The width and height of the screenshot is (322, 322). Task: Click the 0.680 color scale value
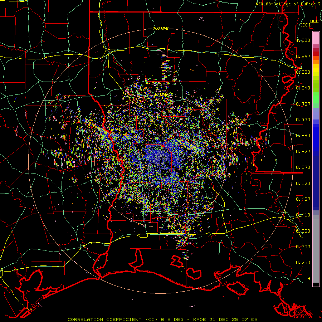(x=303, y=136)
